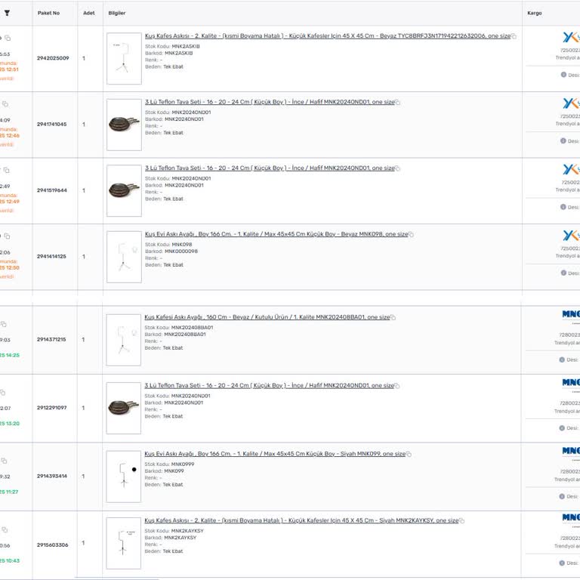Copy Tava Seti title in package 2941519644 row
580x580 pixels.
(x=398, y=168)
